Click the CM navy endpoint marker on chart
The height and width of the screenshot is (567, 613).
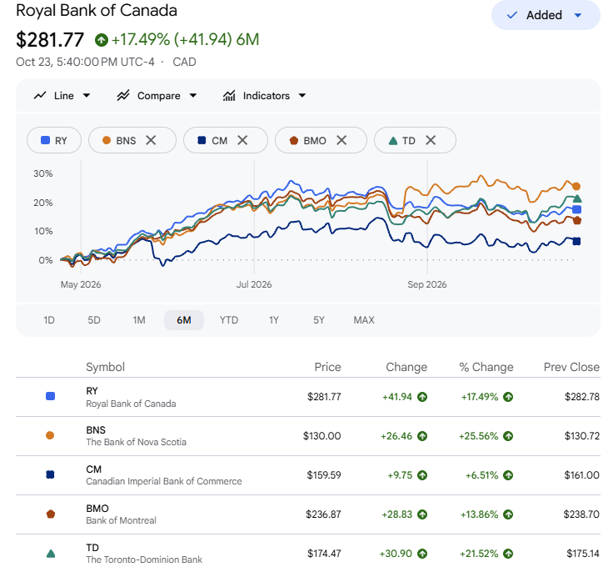pos(576,242)
